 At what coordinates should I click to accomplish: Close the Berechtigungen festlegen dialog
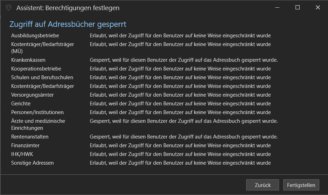tap(318, 8)
